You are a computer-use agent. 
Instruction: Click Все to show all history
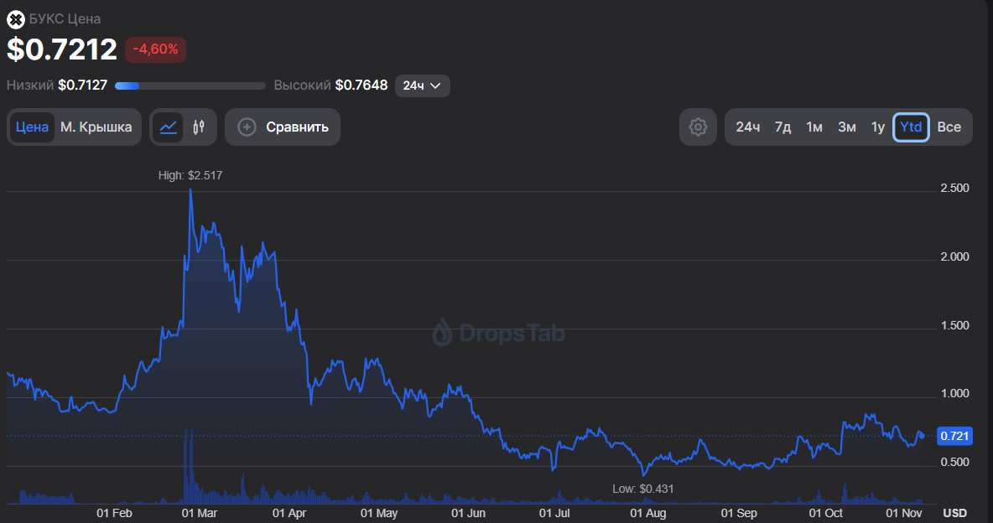tap(949, 127)
